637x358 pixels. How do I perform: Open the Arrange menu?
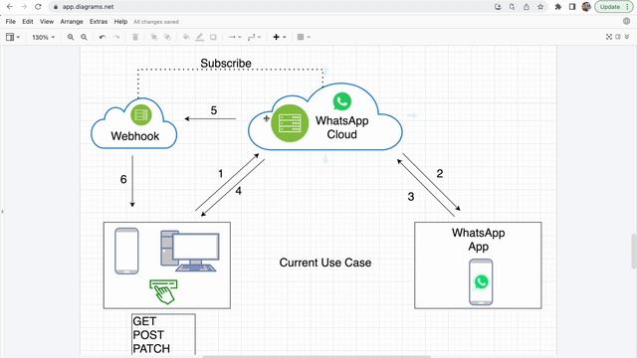click(x=72, y=22)
